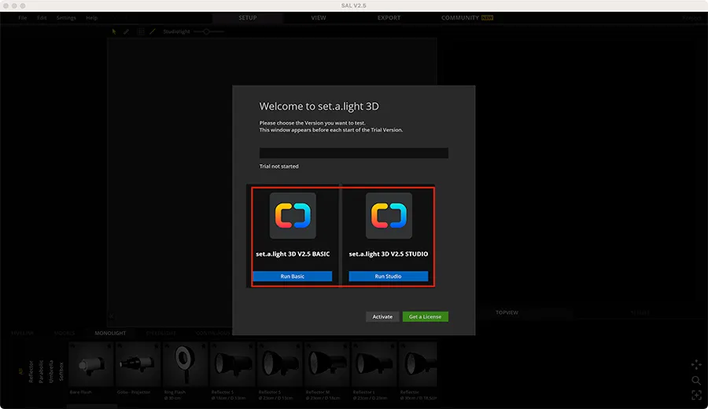Open the COMMUNITY tab

[460, 18]
